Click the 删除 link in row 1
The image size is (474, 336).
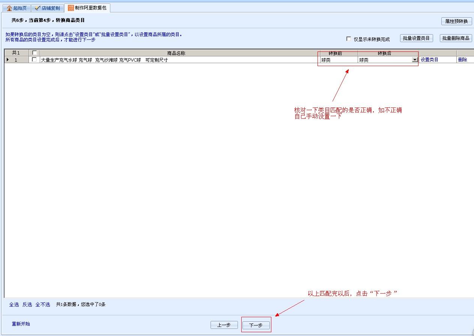click(462, 60)
